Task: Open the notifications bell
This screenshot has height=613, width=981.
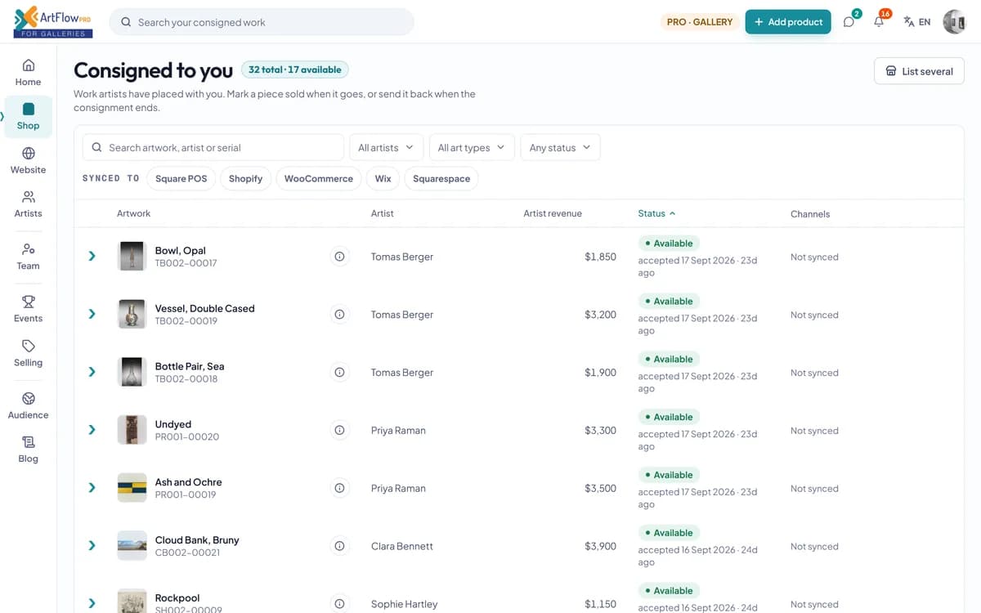Action: 879,22
